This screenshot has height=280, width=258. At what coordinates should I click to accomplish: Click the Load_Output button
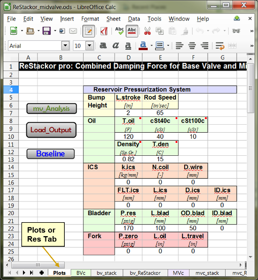click(51, 130)
